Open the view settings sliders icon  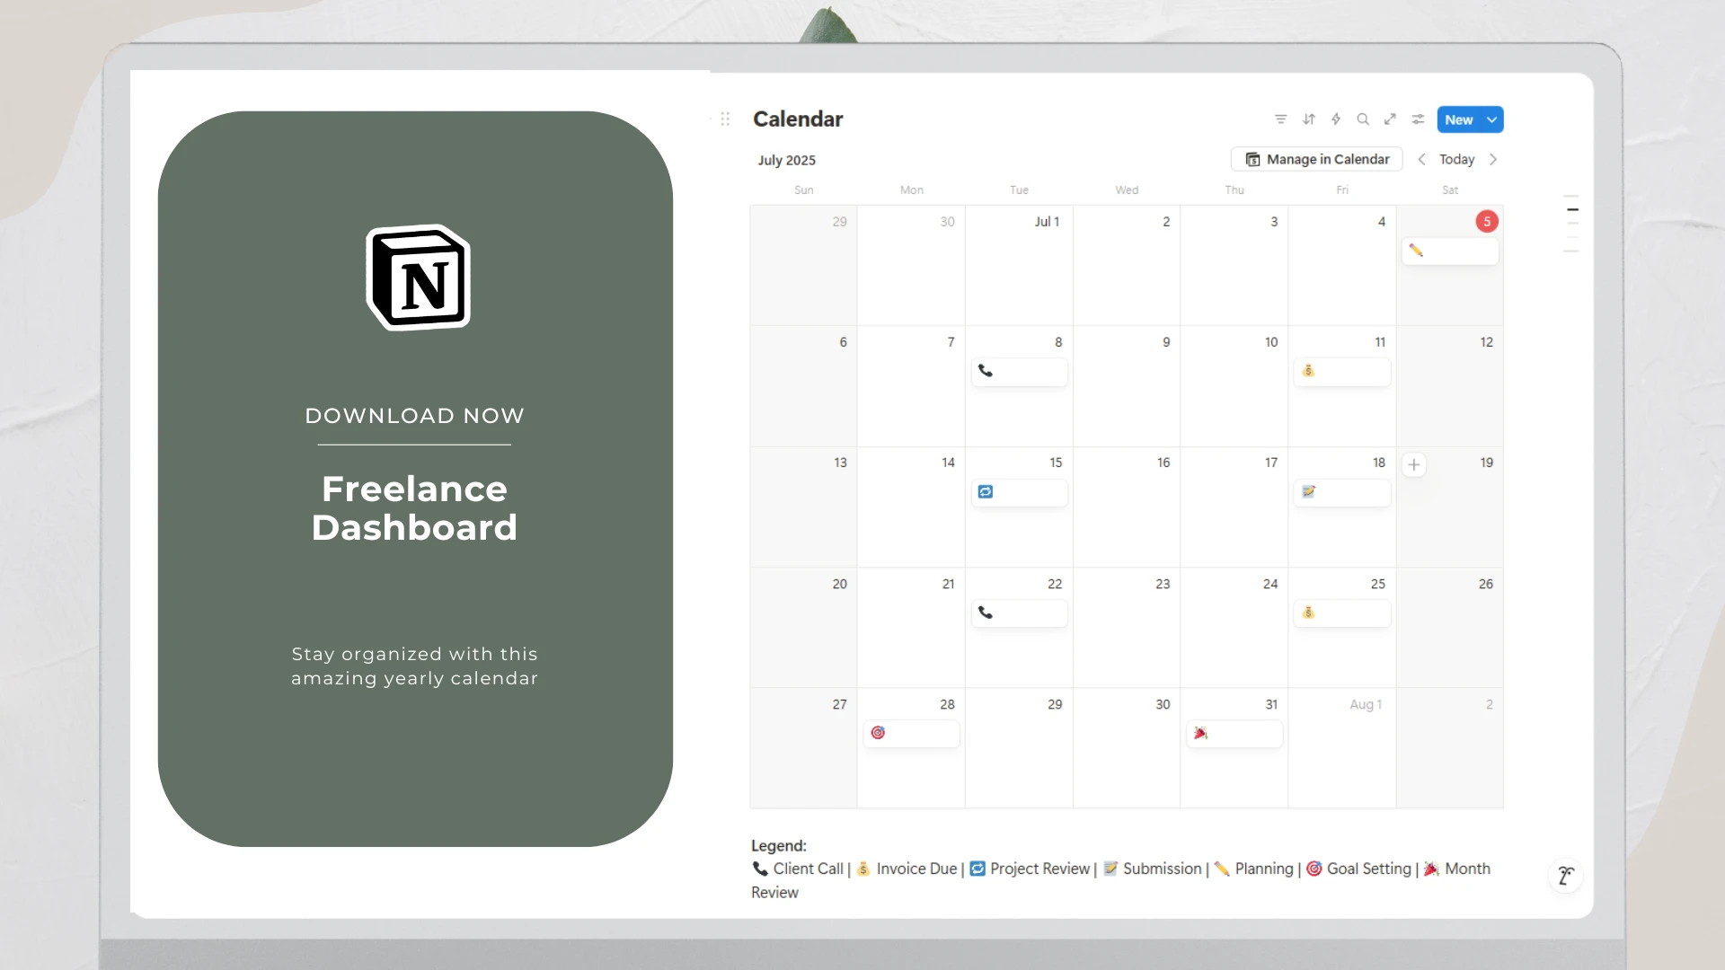(x=1418, y=119)
